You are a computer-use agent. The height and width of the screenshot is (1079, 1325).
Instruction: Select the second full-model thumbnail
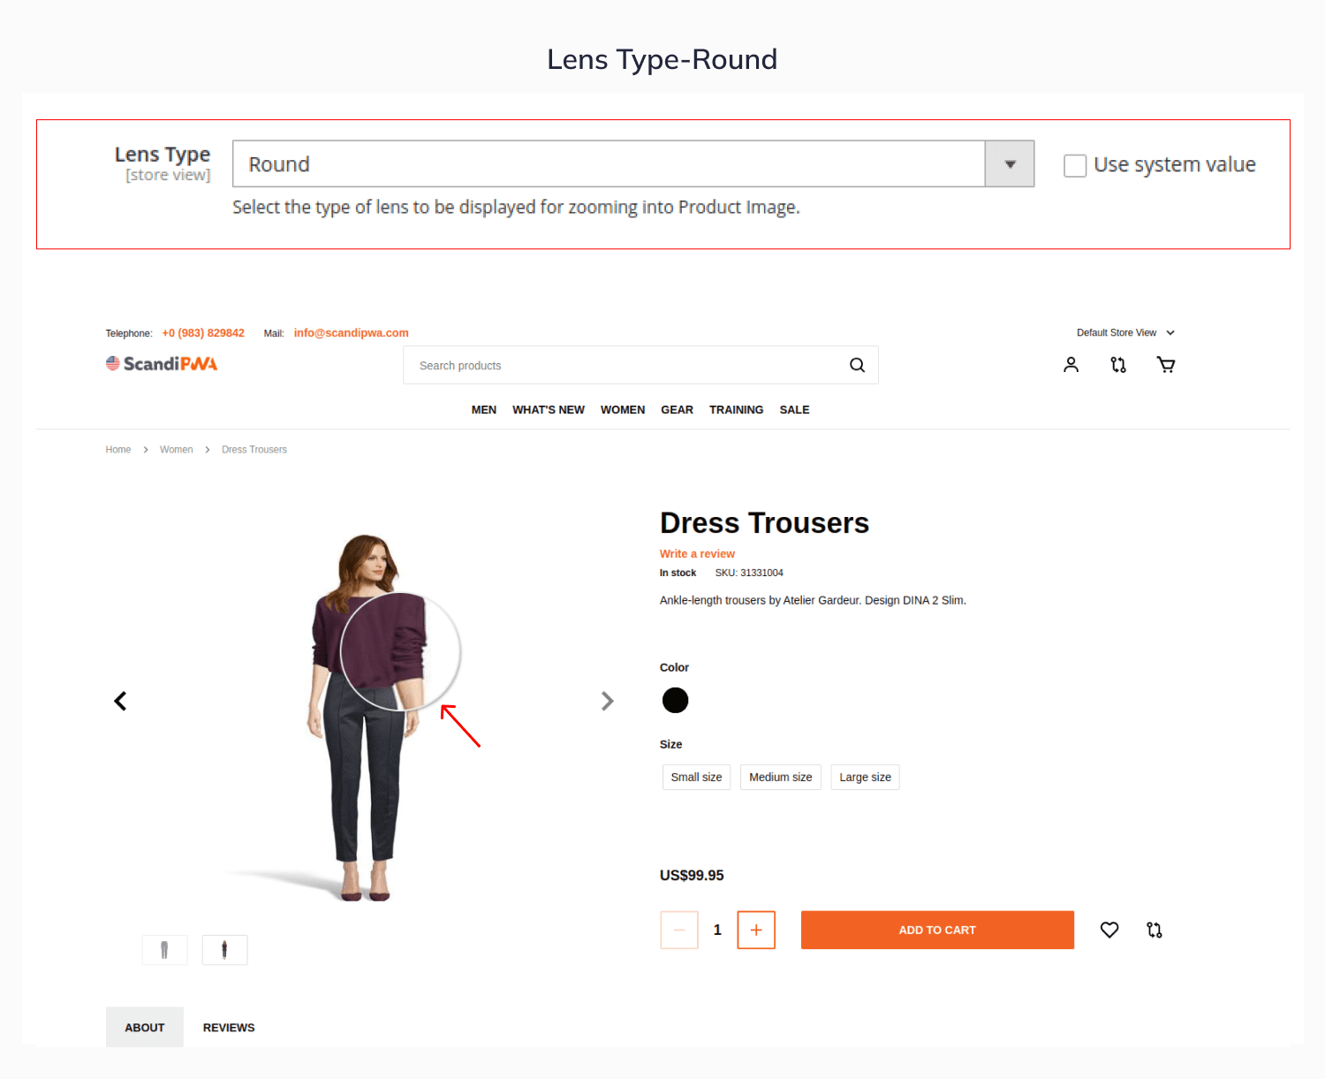224,950
